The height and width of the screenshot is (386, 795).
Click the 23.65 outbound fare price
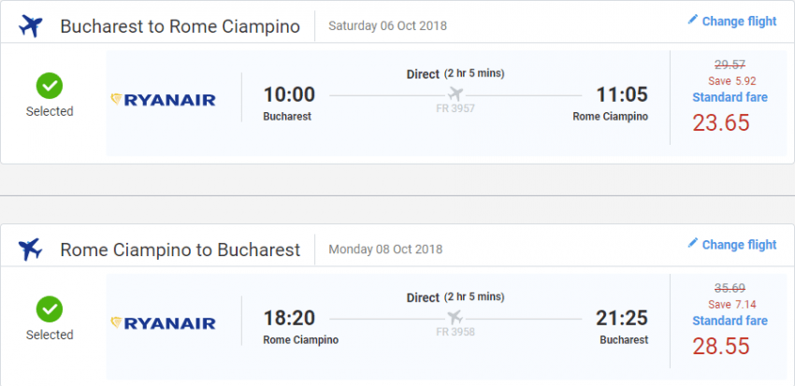point(721,123)
